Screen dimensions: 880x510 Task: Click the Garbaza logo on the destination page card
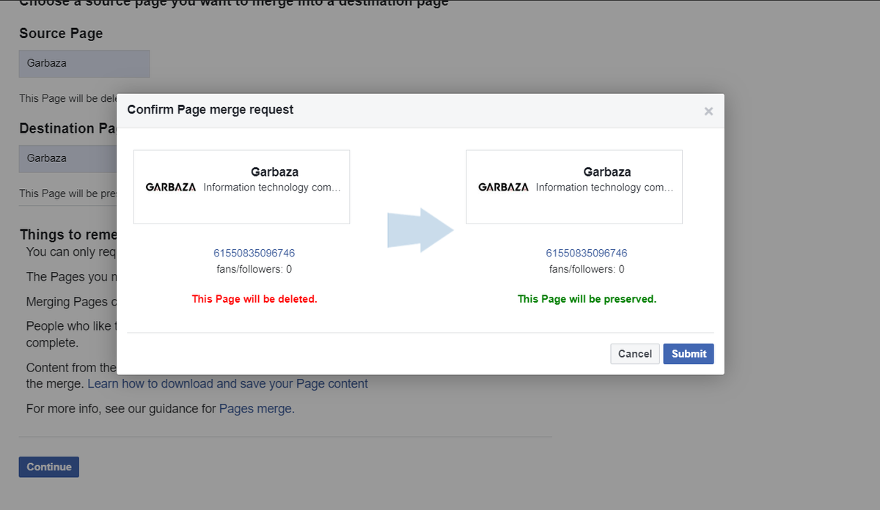[x=503, y=188]
